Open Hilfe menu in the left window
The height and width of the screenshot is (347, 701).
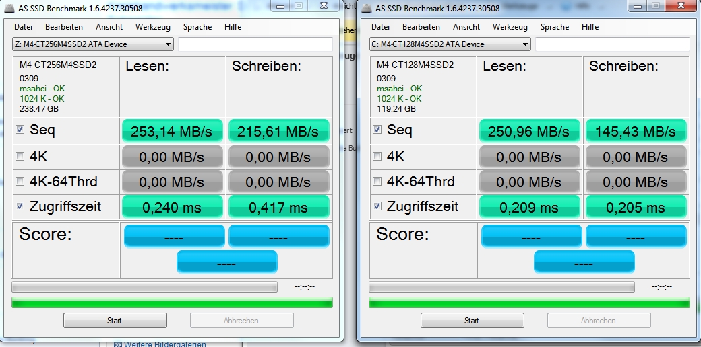pos(233,27)
